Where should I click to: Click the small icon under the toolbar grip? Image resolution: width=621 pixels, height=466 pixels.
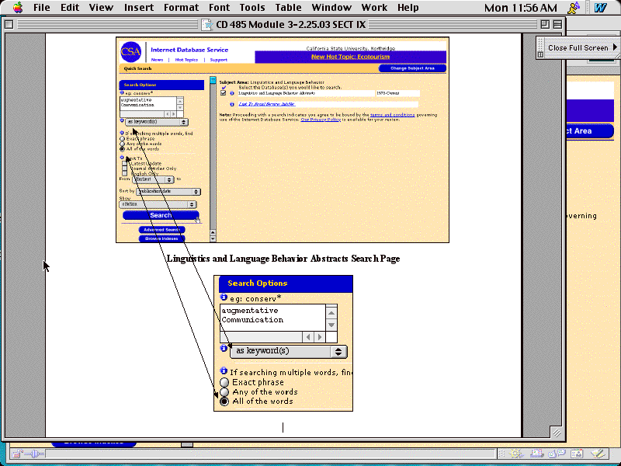click(540, 54)
